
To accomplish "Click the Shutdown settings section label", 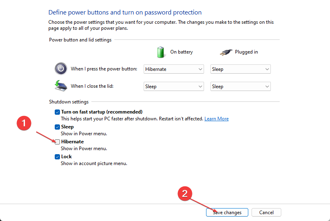I will click(x=69, y=102).
